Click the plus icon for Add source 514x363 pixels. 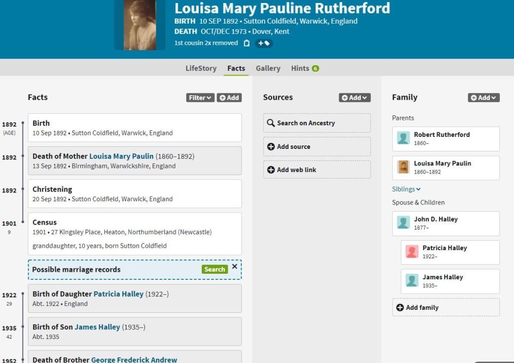(271, 146)
